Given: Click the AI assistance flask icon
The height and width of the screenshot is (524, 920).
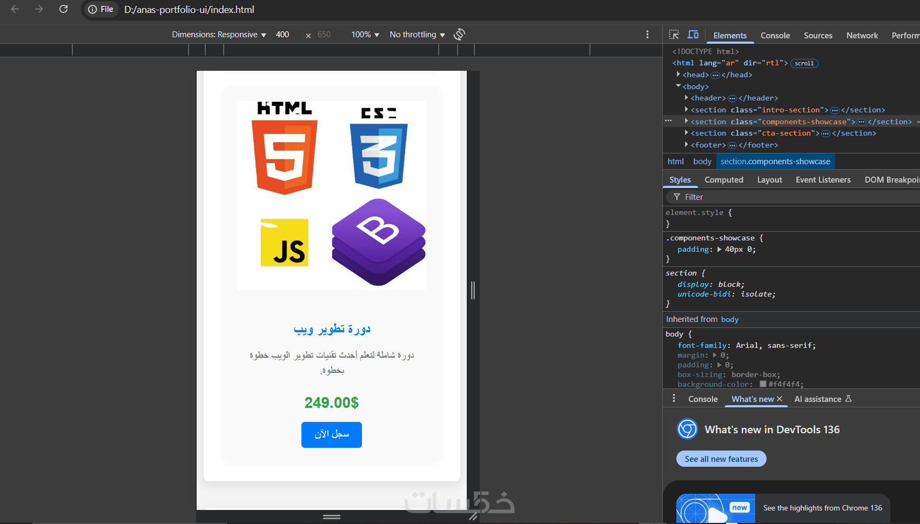Looking at the screenshot, I should 848,399.
